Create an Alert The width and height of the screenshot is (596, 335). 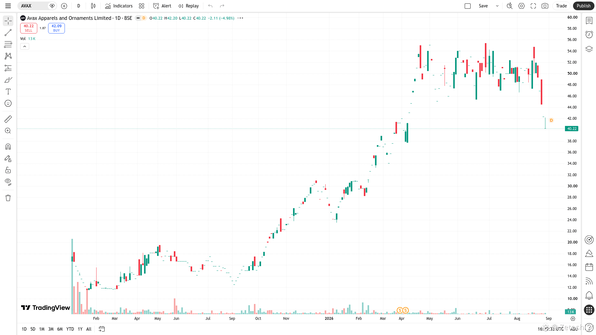(x=162, y=6)
